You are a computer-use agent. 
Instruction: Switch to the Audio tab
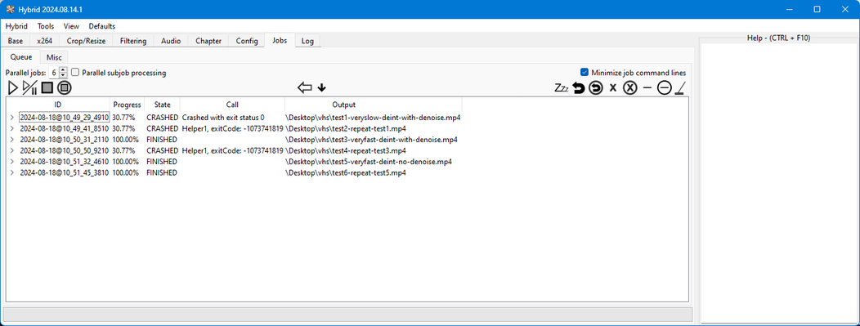171,41
